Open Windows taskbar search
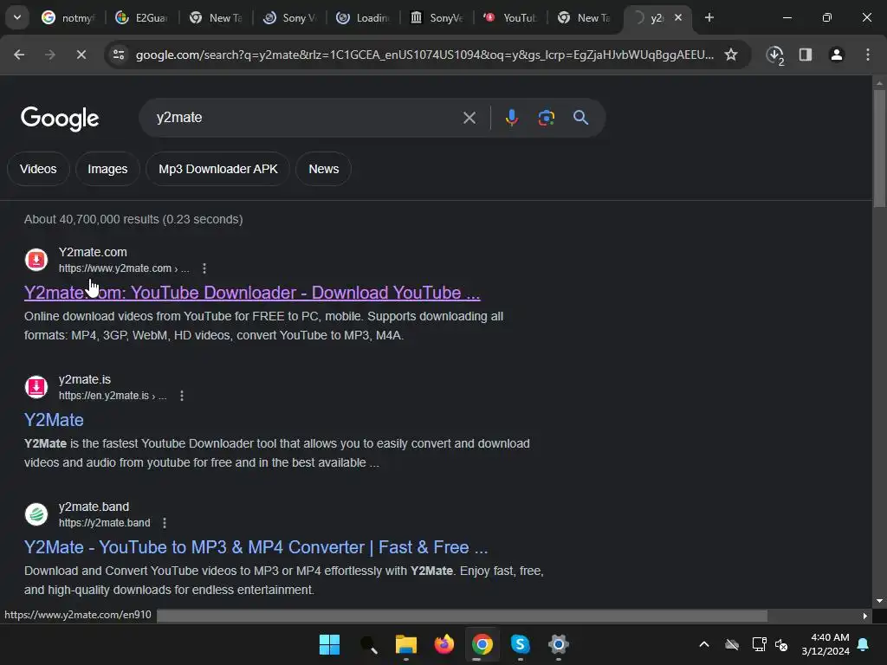 click(x=368, y=644)
